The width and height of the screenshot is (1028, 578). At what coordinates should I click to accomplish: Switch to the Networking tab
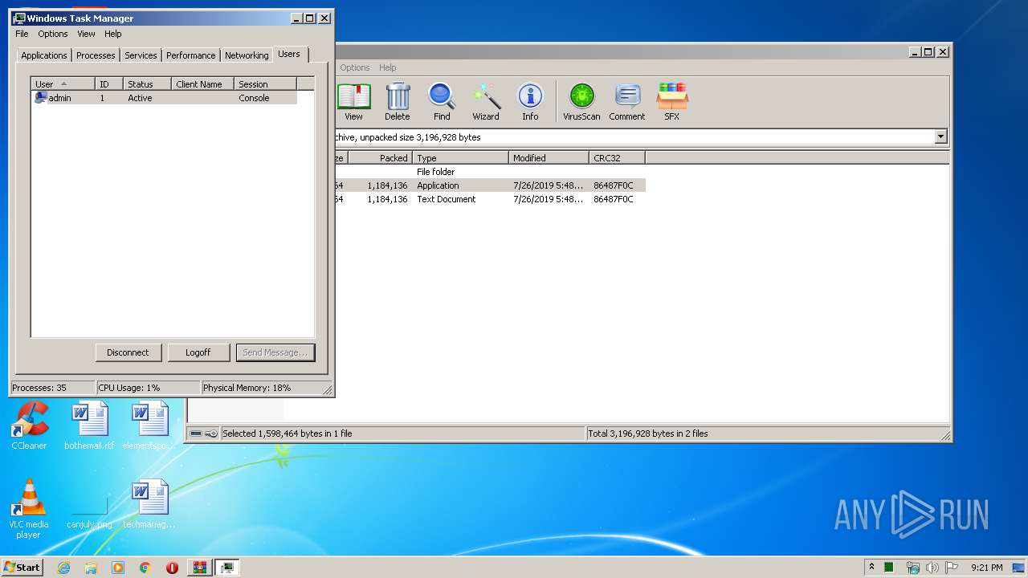click(247, 55)
